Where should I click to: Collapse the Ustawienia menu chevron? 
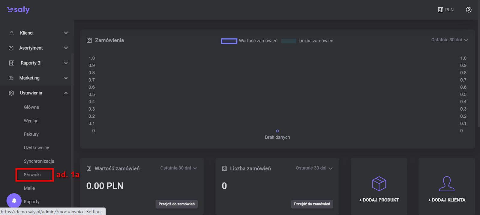click(x=66, y=93)
